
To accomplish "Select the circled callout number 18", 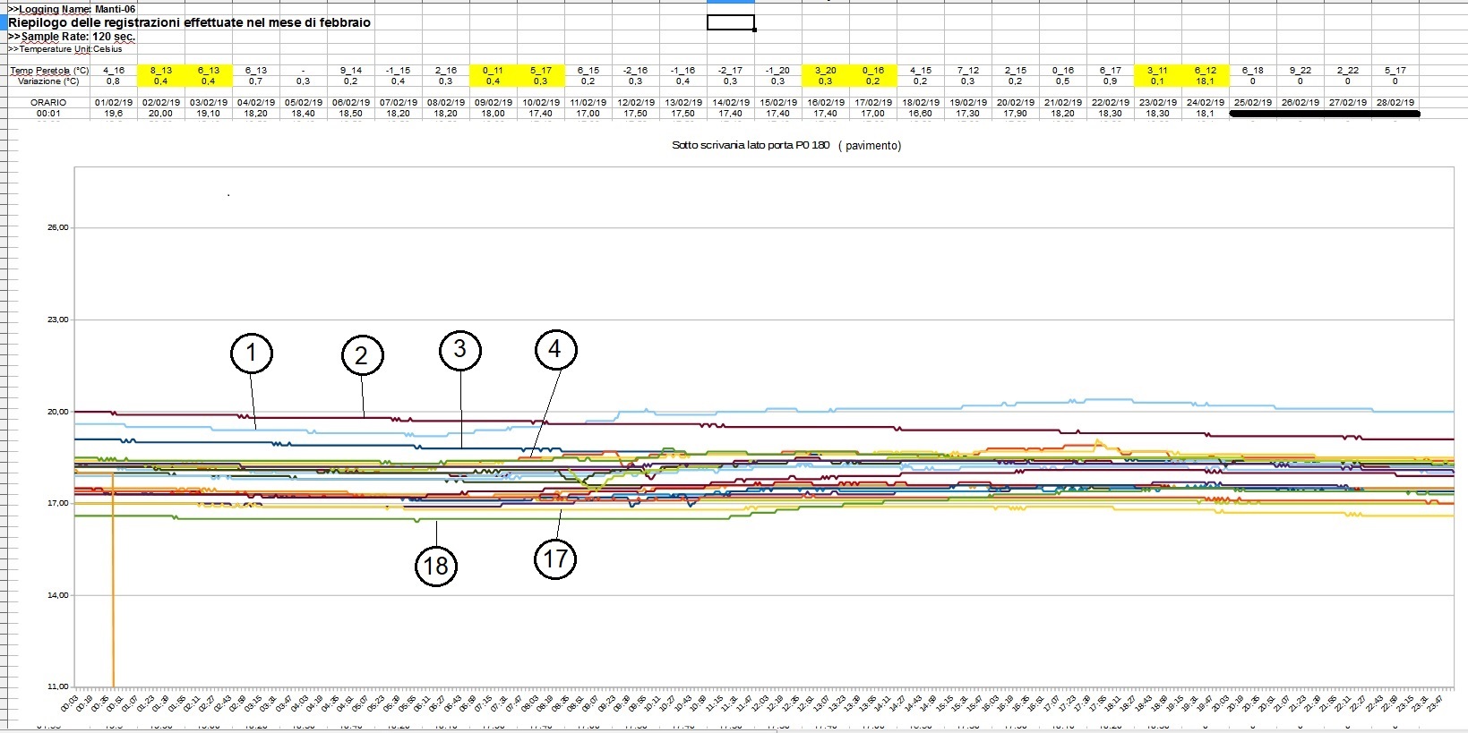I will (435, 566).
